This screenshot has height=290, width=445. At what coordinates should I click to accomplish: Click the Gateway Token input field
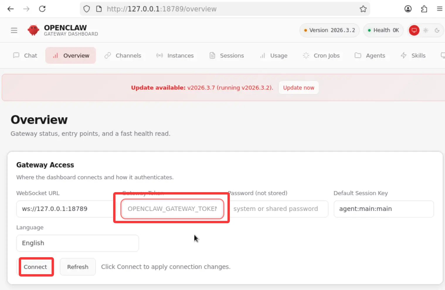pos(172,209)
